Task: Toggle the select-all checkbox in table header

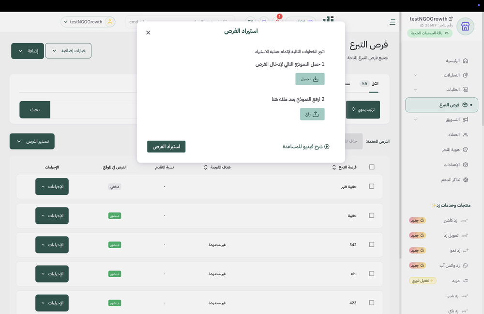Action: click(x=372, y=167)
